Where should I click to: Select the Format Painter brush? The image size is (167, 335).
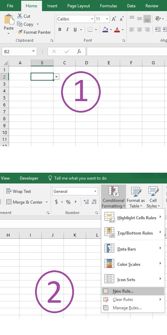tap(20, 32)
